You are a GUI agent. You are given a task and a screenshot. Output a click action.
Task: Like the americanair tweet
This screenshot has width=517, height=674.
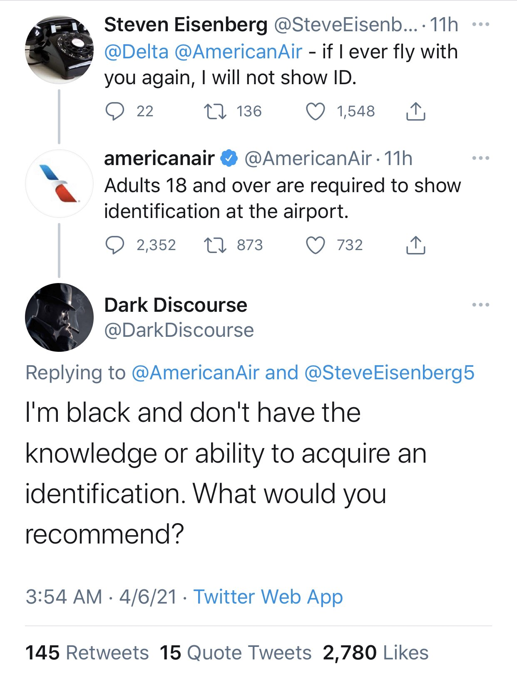click(316, 245)
